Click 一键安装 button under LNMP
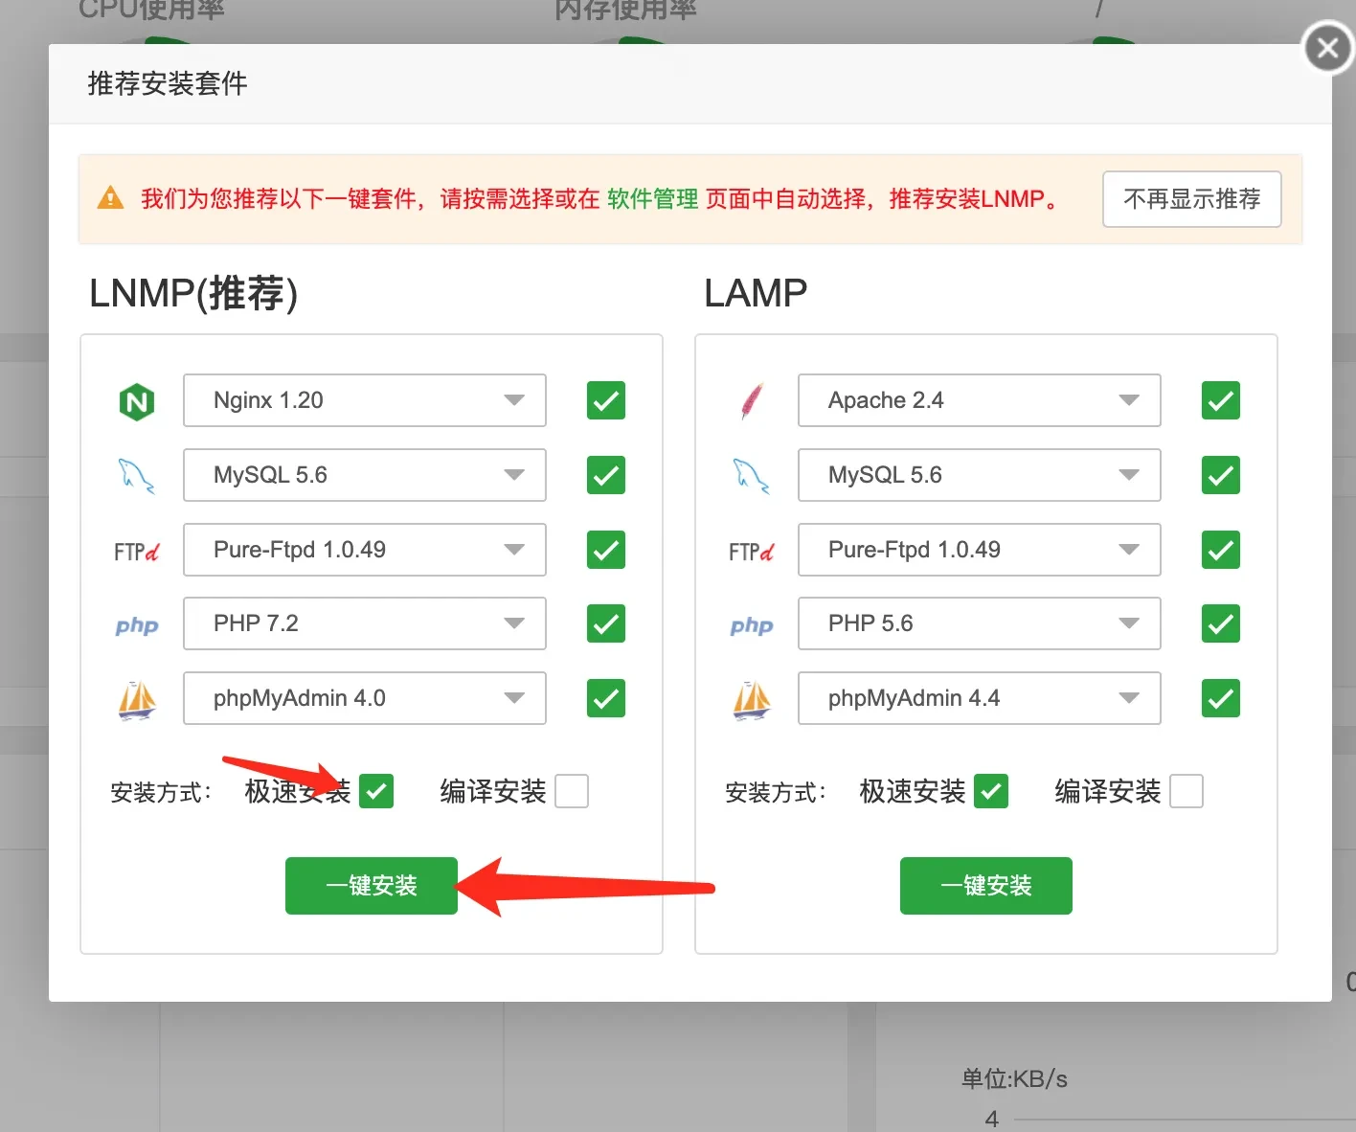 tap(372, 886)
